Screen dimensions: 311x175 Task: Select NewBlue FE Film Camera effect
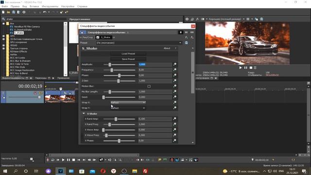27,27
